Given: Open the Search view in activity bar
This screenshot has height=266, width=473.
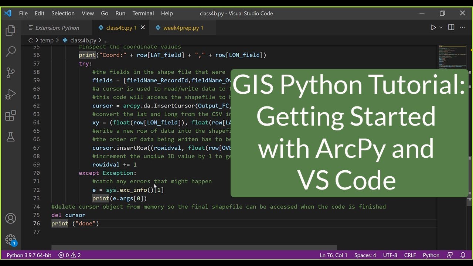Looking at the screenshot, I should [10, 51].
